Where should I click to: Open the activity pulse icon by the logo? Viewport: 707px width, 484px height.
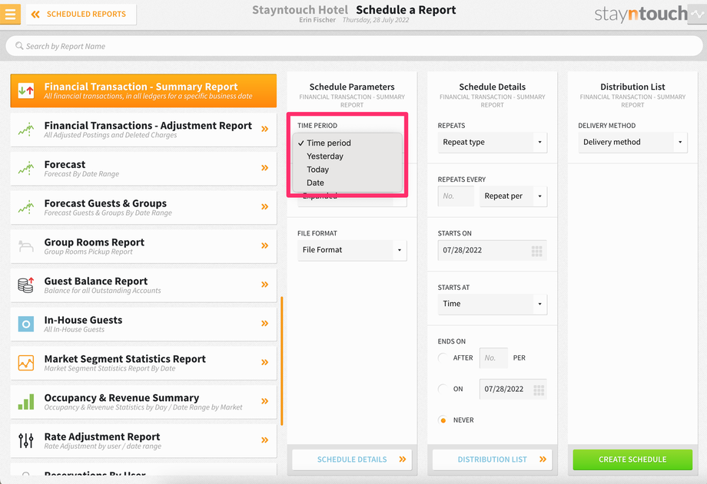(698, 14)
